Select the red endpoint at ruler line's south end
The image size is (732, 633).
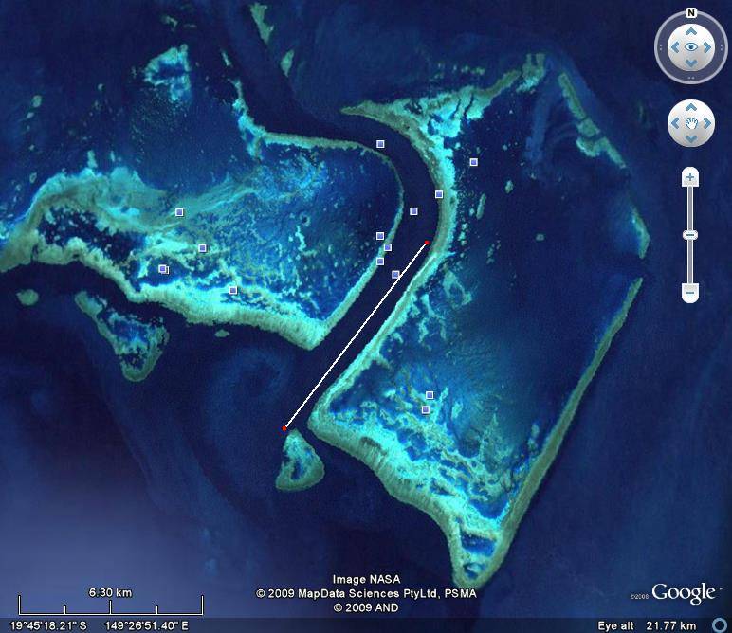click(x=284, y=429)
